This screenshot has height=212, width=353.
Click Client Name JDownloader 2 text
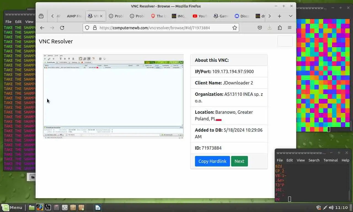[x=224, y=83]
